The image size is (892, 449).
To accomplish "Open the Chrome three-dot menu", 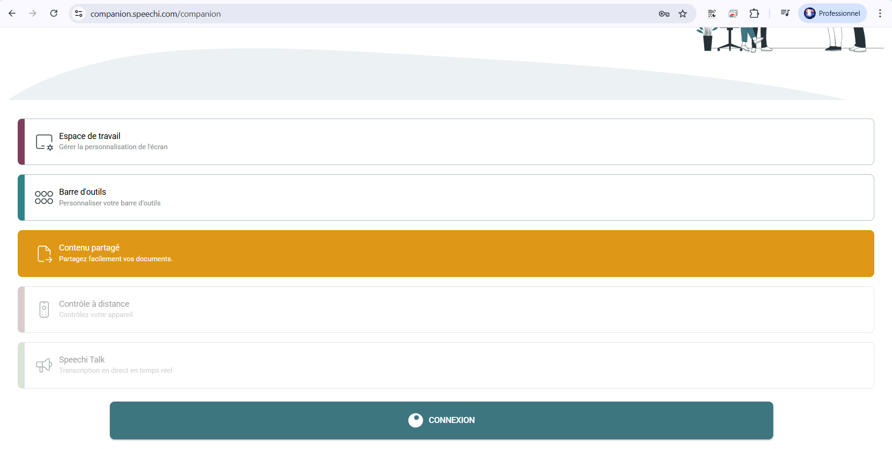I will tap(879, 13).
